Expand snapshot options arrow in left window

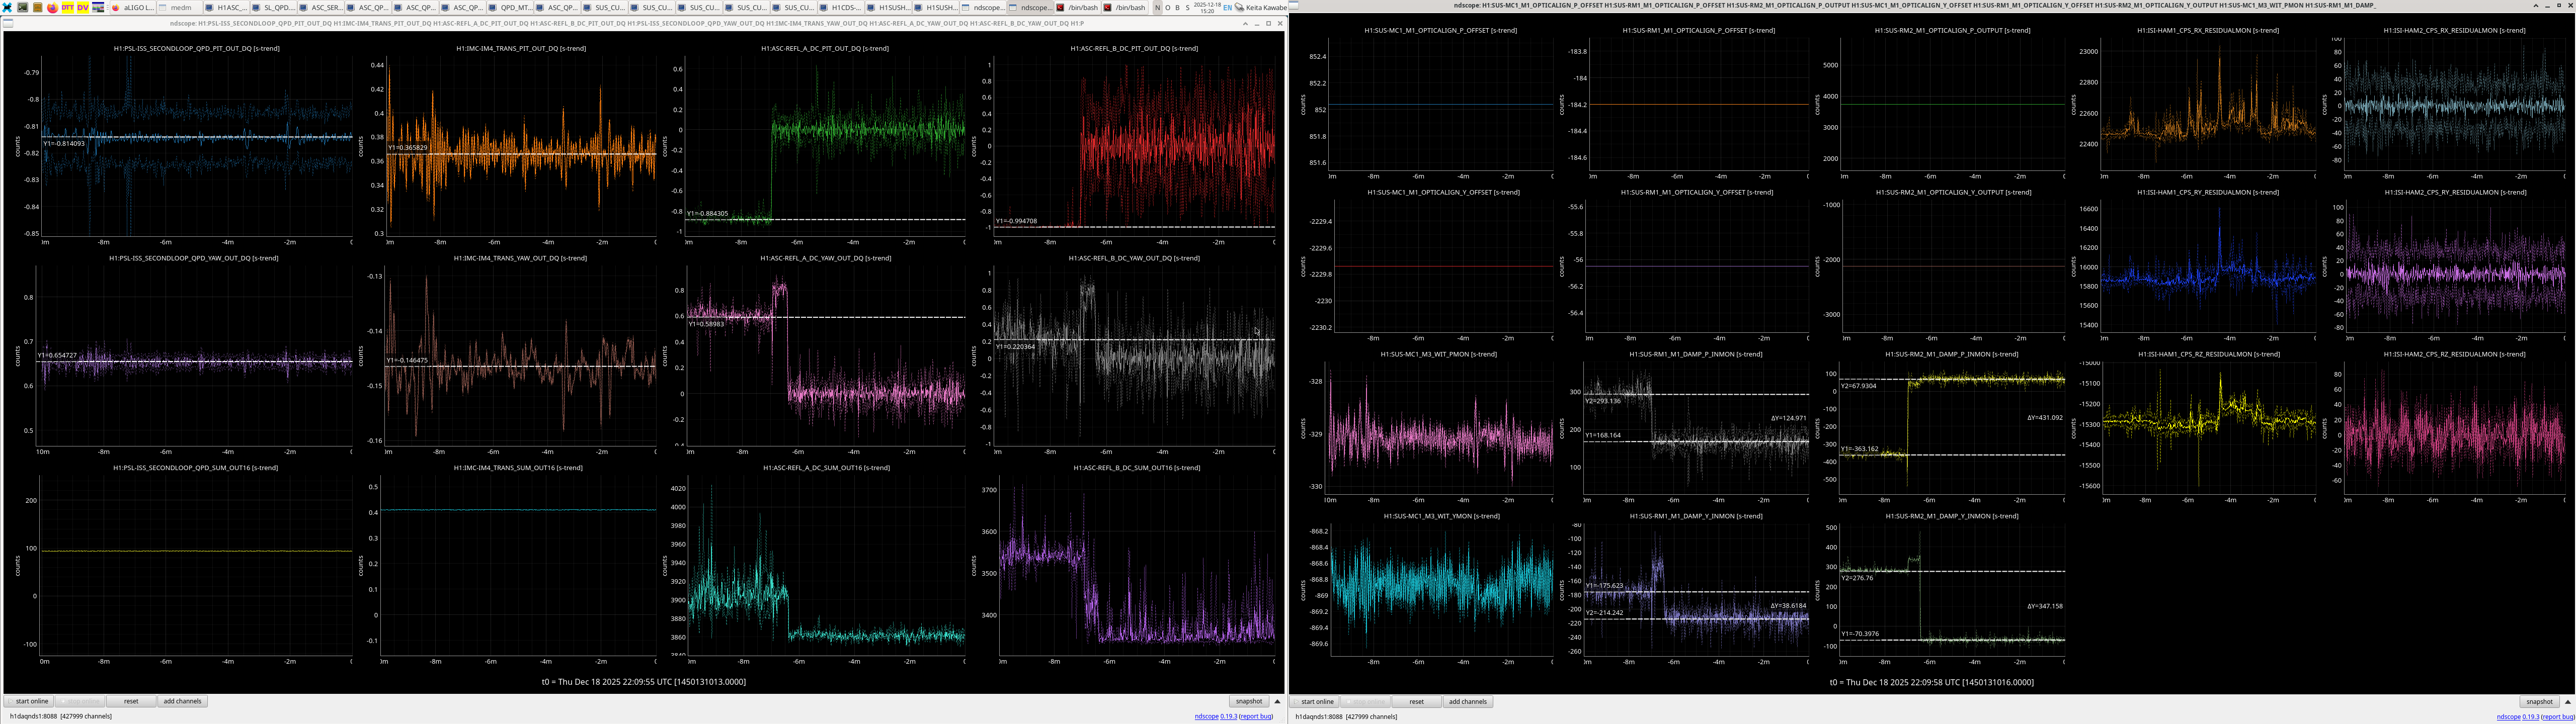(1277, 701)
